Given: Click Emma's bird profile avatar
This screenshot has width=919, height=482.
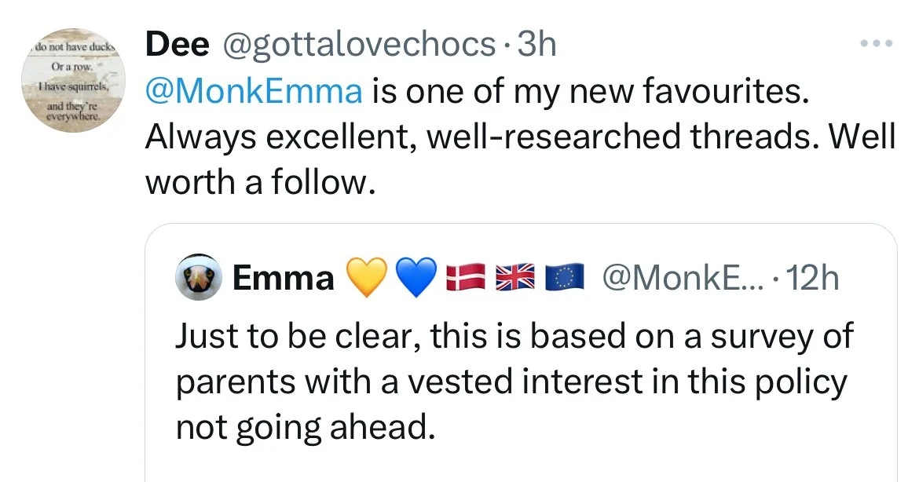Looking at the screenshot, I should (x=198, y=279).
